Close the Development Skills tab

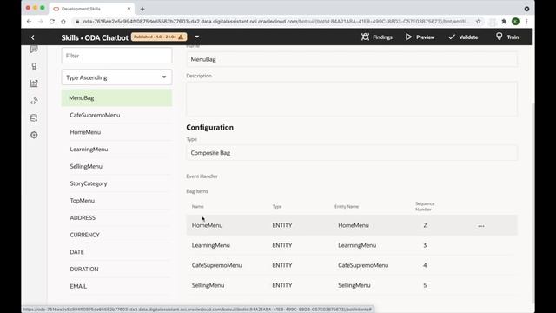129,9
